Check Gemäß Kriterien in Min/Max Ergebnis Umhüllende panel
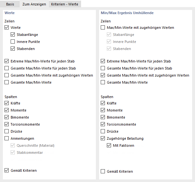195x182 pixels. pyautogui.click(x=103, y=171)
